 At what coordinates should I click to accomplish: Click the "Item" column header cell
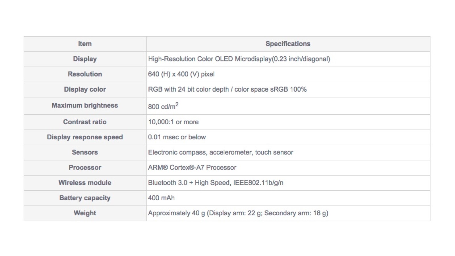pos(85,44)
